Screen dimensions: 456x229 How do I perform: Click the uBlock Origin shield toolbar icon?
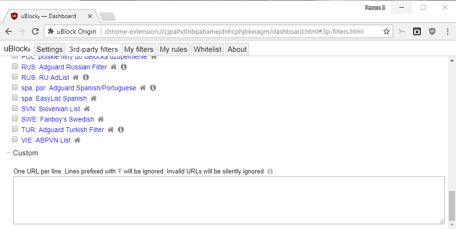pyautogui.click(x=433, y=32)
